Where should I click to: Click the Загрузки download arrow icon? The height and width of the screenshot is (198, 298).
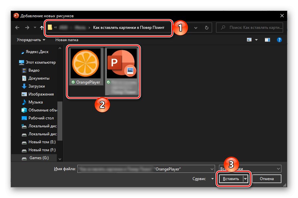[x=24, y=86]
